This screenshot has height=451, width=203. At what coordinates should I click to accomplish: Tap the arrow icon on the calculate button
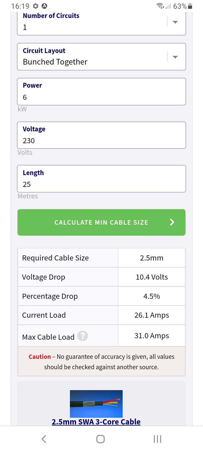[172, 222]
